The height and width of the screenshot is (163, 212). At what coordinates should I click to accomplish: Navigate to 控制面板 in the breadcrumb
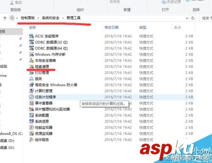28,18
